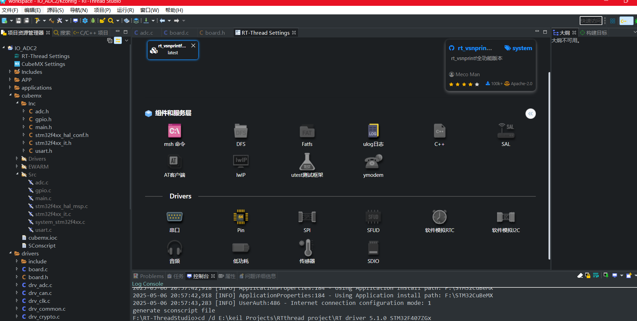Enable the SDIO card driver icon
Screen dimensions: 637x321
[x=373, y=248]
